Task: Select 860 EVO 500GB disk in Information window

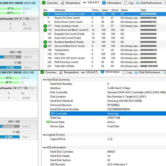Action: click(19, 77)
